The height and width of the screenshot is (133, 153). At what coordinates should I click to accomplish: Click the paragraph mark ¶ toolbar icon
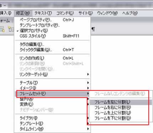click(93, 29)
